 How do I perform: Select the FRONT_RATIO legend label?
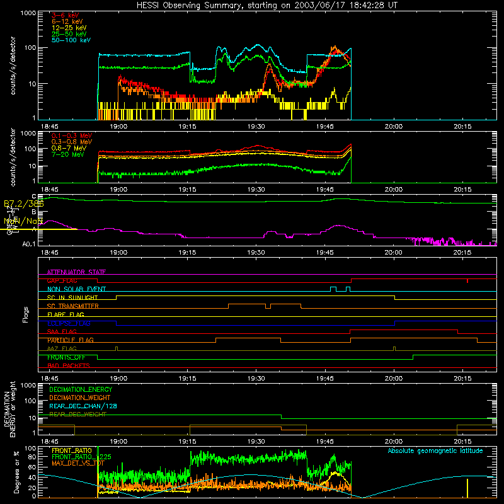pyautogui.click(x=72, y=450)
